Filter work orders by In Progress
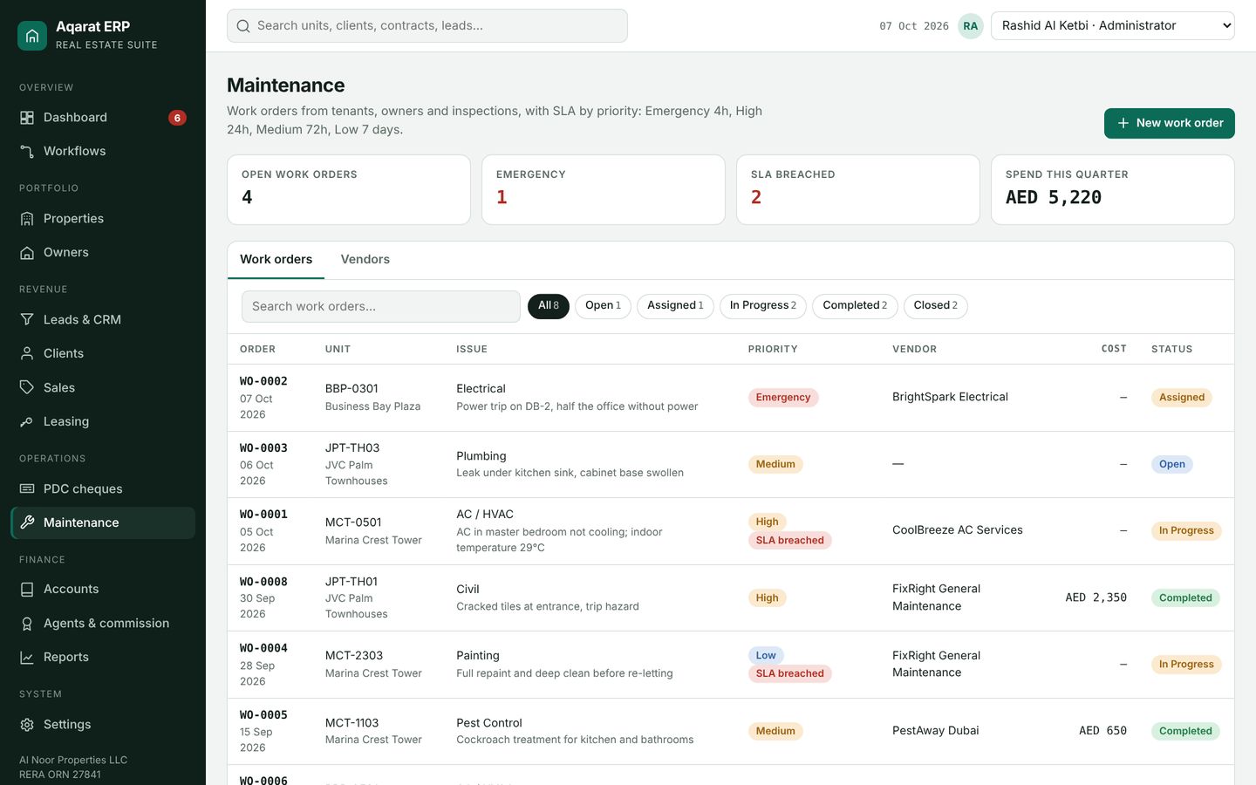 pos(763,306)
